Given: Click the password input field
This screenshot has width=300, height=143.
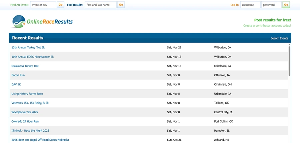Looking at the screenshot, I should (271, 5).
